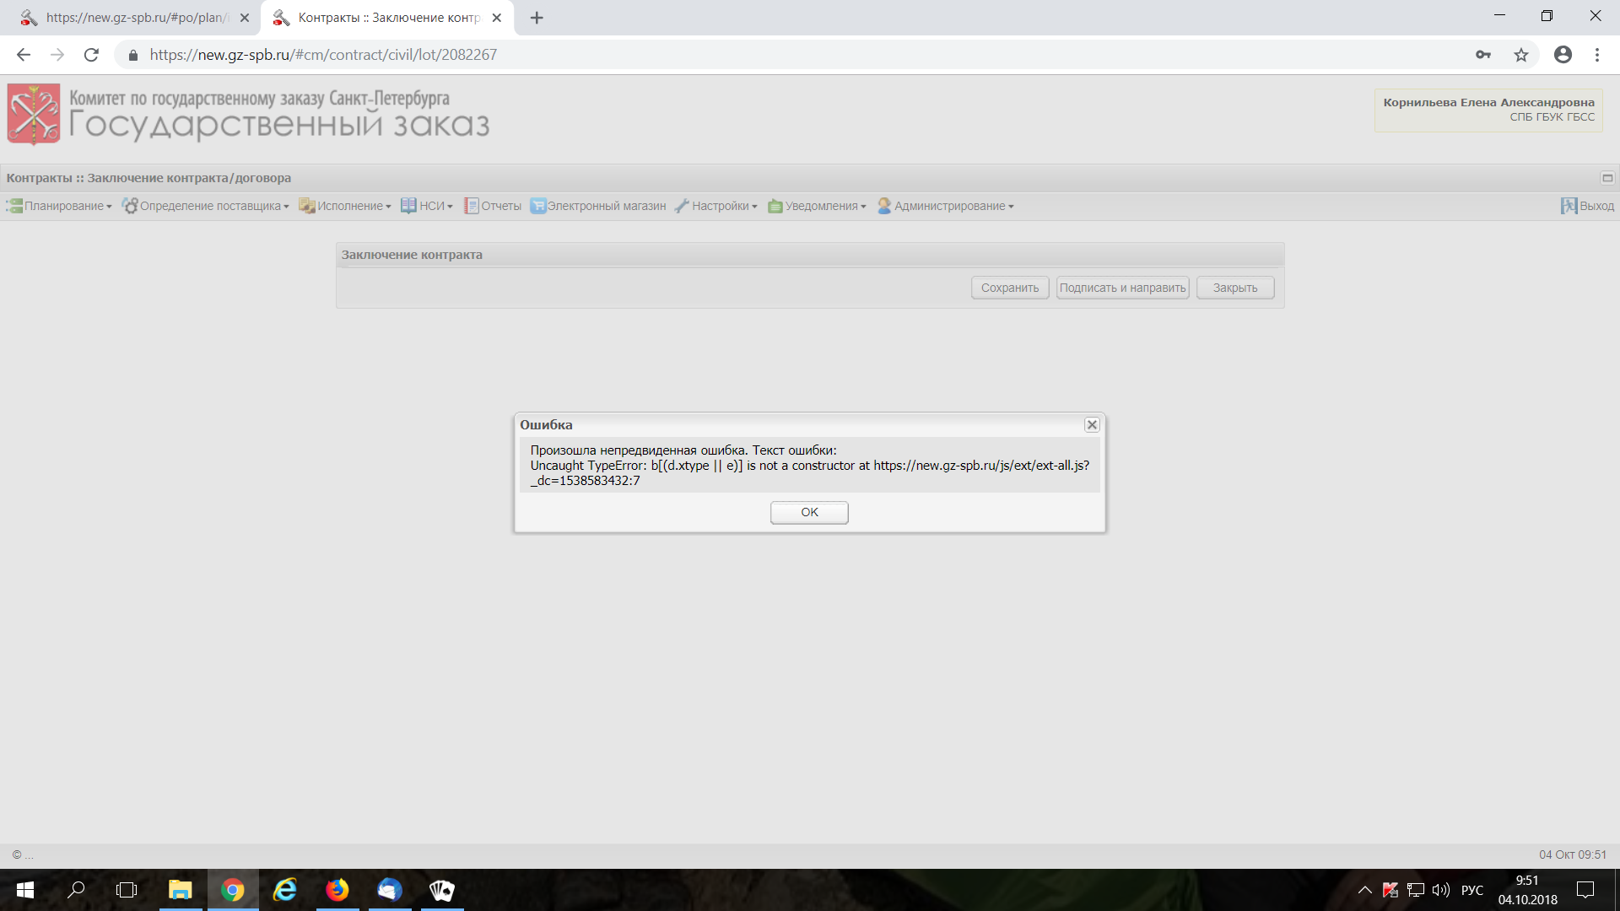1620x911 pixels.
Task: Click the saved passwords key icon
Action: coord(1483,55)
